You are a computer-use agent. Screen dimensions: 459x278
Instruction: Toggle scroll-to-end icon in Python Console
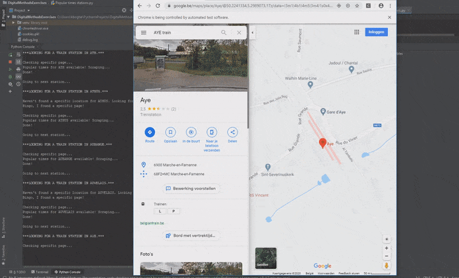[x=18, y=62]
